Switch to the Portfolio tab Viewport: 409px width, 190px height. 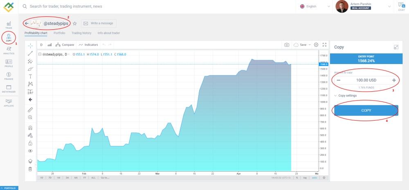click(x=59, y=33)
